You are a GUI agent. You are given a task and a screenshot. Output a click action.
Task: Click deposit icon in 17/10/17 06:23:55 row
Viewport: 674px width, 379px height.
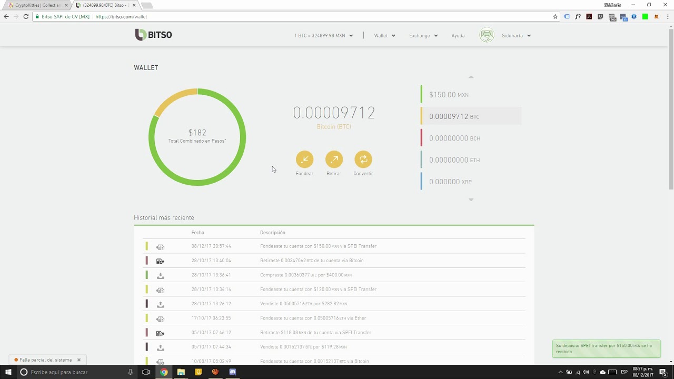pos(161,318)
